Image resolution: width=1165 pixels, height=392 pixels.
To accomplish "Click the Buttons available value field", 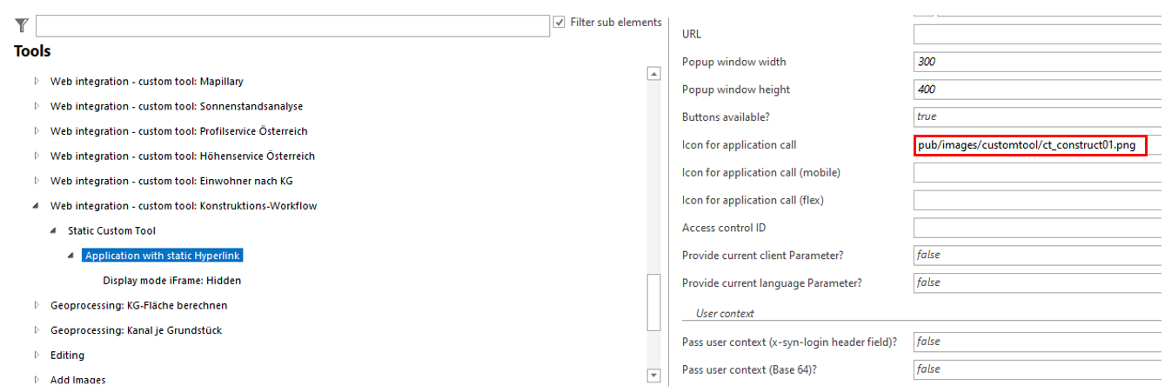I will (x=1037, y=117).
